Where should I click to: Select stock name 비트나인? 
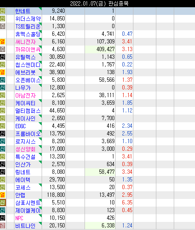[25, 226]
